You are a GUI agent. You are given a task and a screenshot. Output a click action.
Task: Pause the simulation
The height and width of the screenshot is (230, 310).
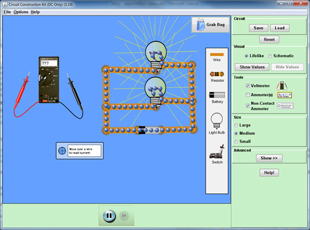point(109,216)
